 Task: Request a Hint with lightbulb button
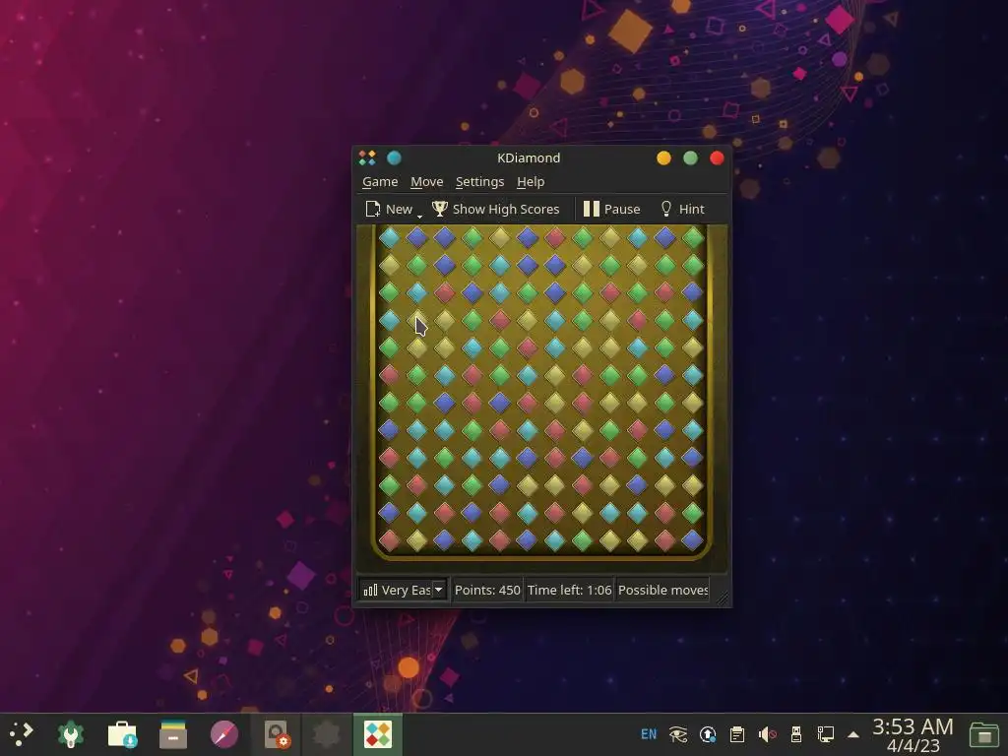tap(682, 209)
